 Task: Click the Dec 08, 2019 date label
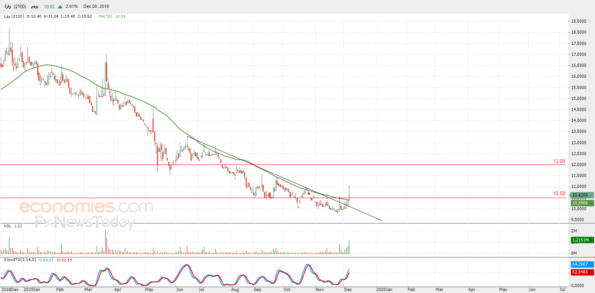pos(96,7)
